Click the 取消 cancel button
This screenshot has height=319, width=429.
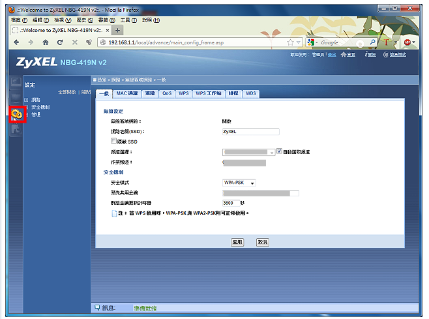click(263, 242)
